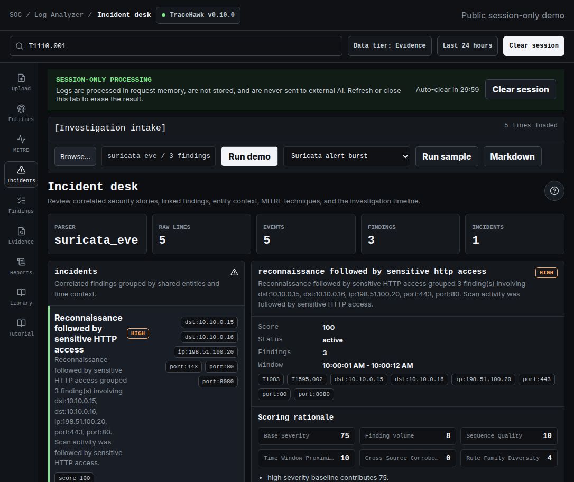The height and width of the screenshot is (482, 574).
Task: Click the FINDINGS 3 stat card
Action: [x=410, y=234]
